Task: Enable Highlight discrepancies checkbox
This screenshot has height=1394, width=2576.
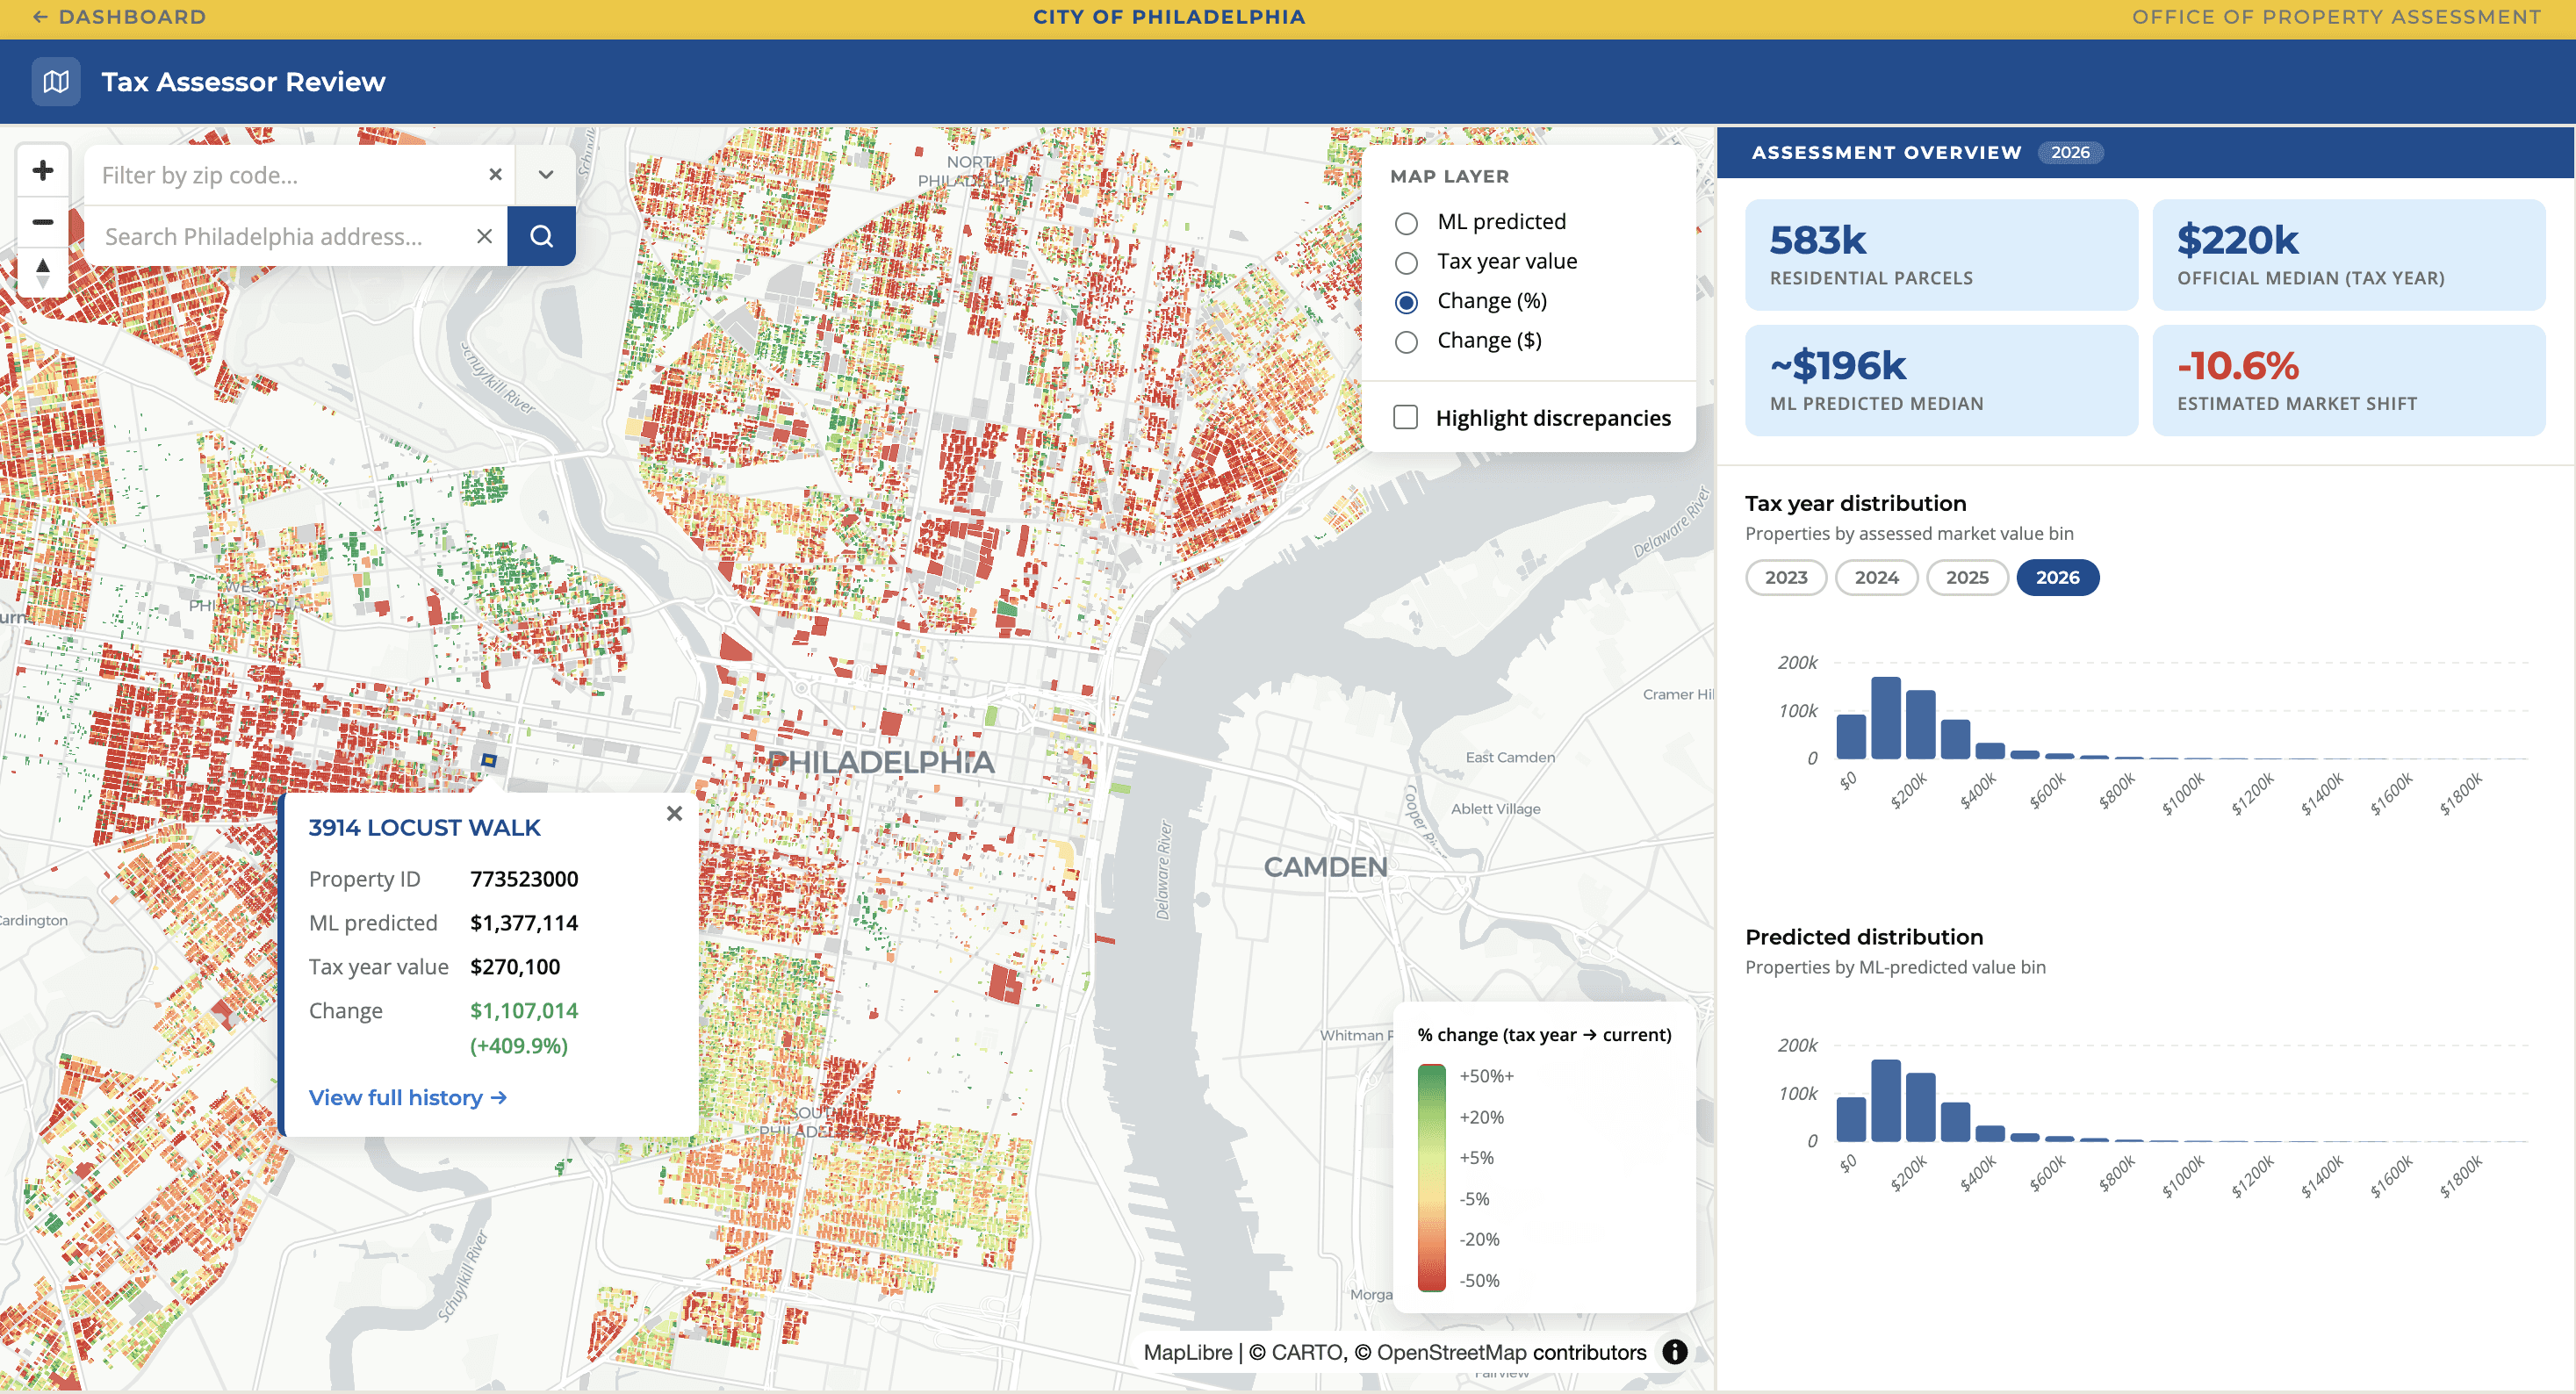Action: [x=1405, y=417]
